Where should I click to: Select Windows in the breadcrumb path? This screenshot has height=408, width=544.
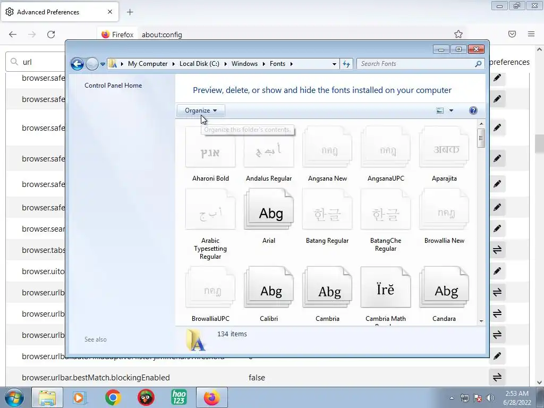pos(244,64)
